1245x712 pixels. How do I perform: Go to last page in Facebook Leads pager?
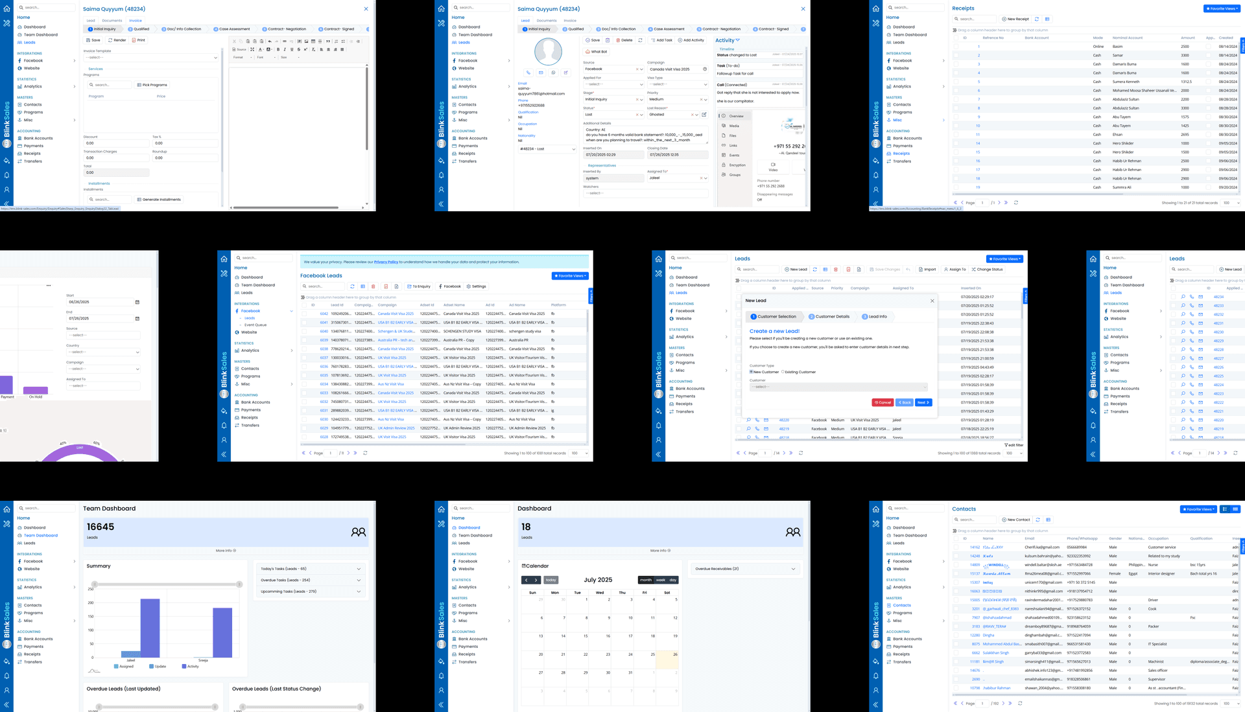click(x=355, y=453)
